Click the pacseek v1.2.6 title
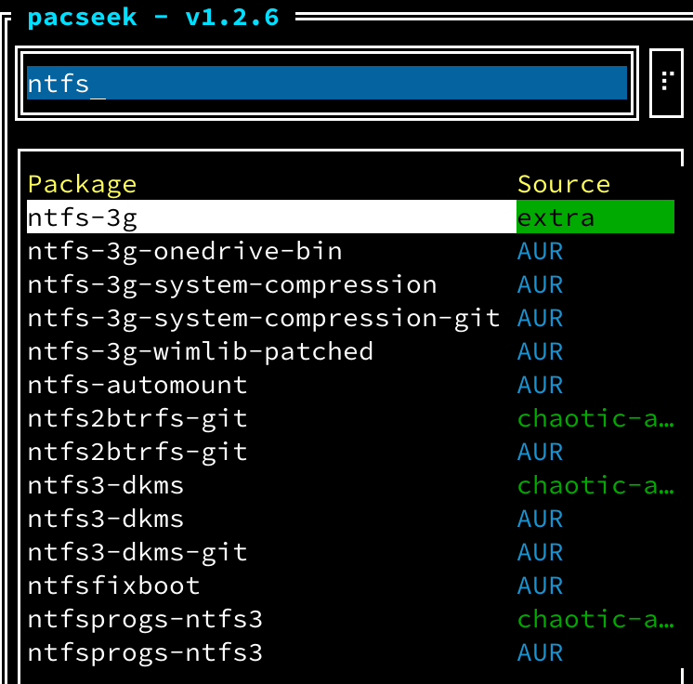This screenshot has width=693, height=684. (x=153, y=18)
